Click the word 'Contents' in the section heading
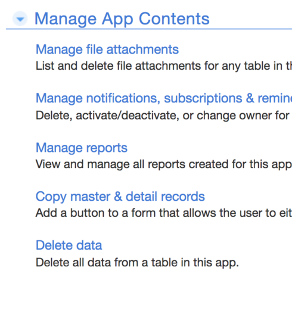 [x=174, y=19]
